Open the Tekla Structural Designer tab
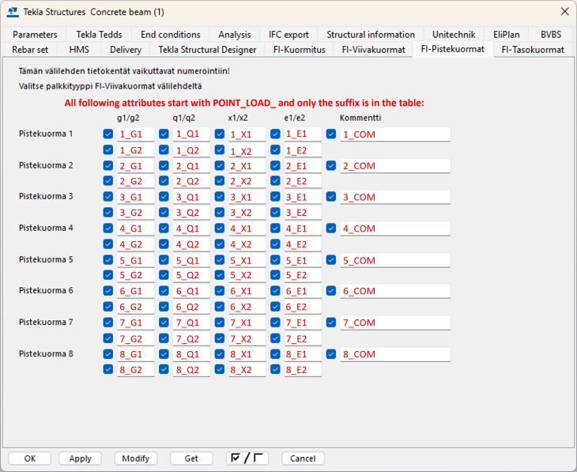 pyautogui.click(x=207, y=50)
